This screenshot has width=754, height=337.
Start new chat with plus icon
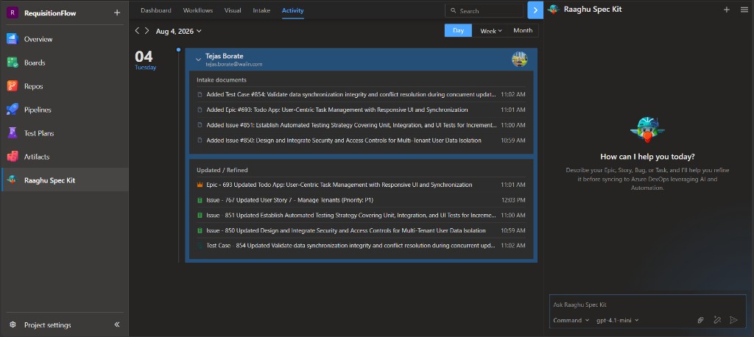coord(727,9)
